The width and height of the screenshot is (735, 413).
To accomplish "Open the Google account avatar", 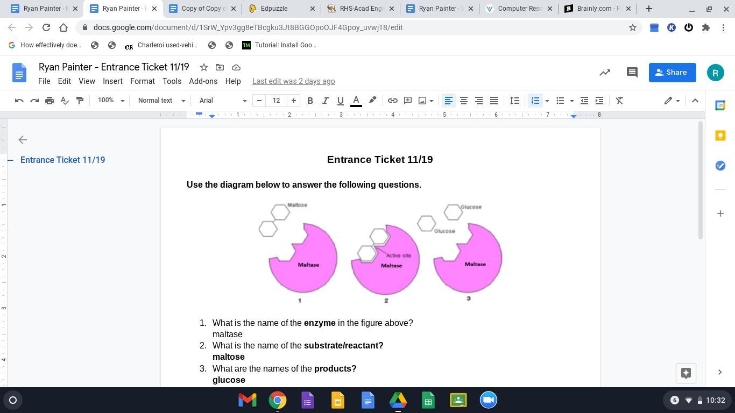I will click(x=716, y=73).
